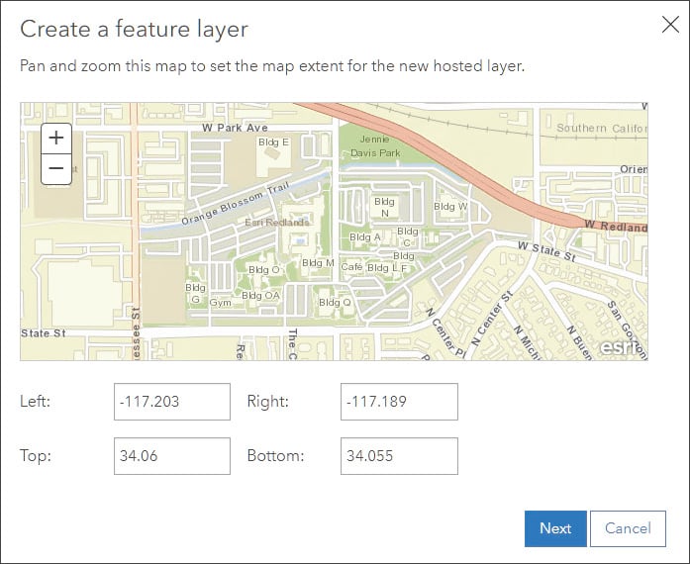Click the Right extent input field
Image resolution: width=690 pixels, height=564 pixels.
pyautogui.click(x=399, y=402)
